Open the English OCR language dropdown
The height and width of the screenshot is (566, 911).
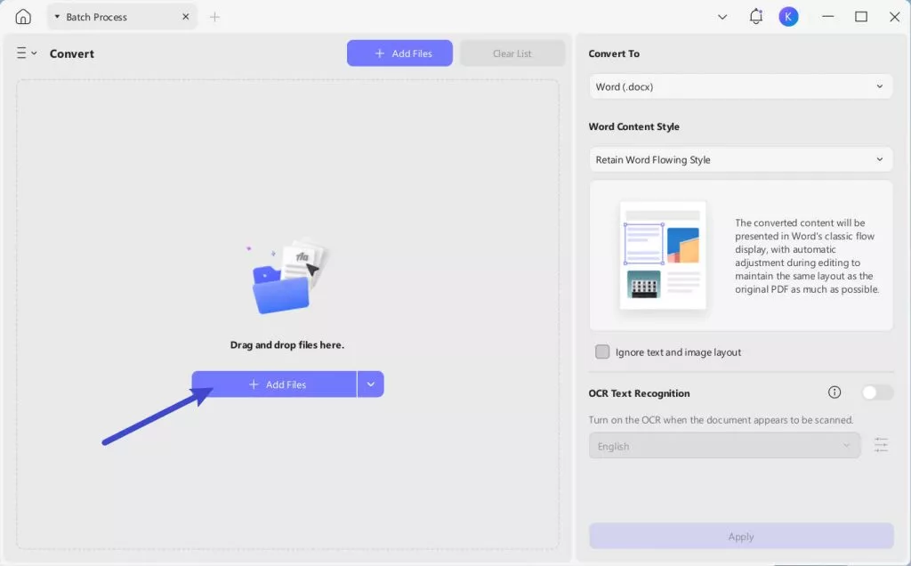pyautogui.click(x=724, y=446)
